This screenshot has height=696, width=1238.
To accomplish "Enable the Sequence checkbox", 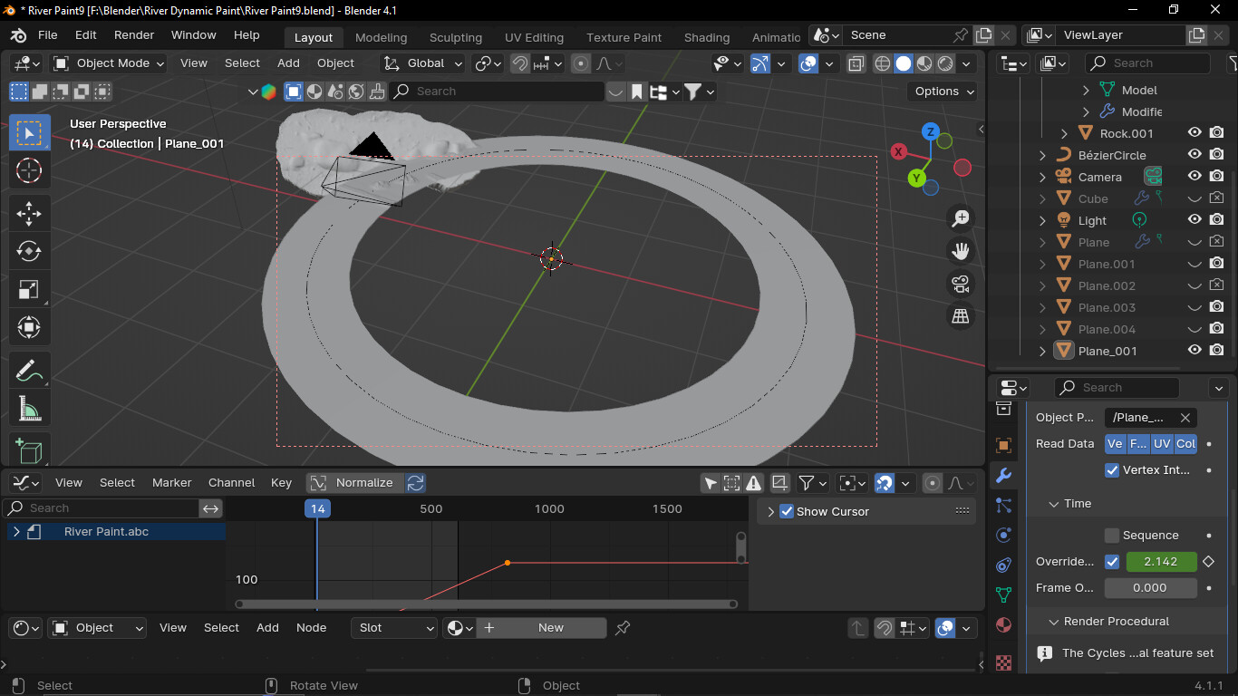I will (1112, 536).
